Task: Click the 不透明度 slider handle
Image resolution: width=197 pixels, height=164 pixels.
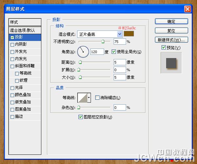Action: point(103,41)
